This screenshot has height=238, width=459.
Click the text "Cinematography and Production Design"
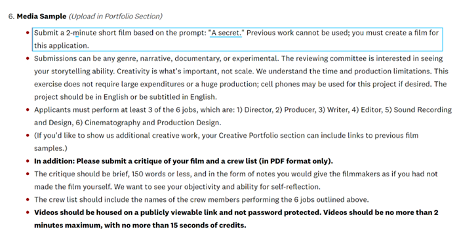pyautogui.click(x=152, y=123)
